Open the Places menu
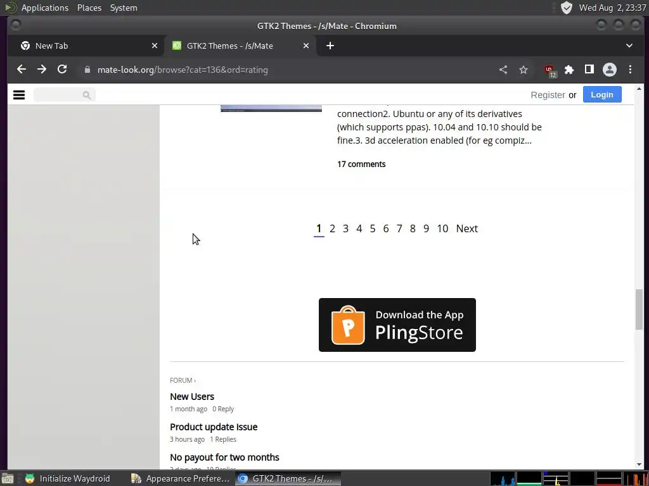649x486 pixels. [89, 8]
